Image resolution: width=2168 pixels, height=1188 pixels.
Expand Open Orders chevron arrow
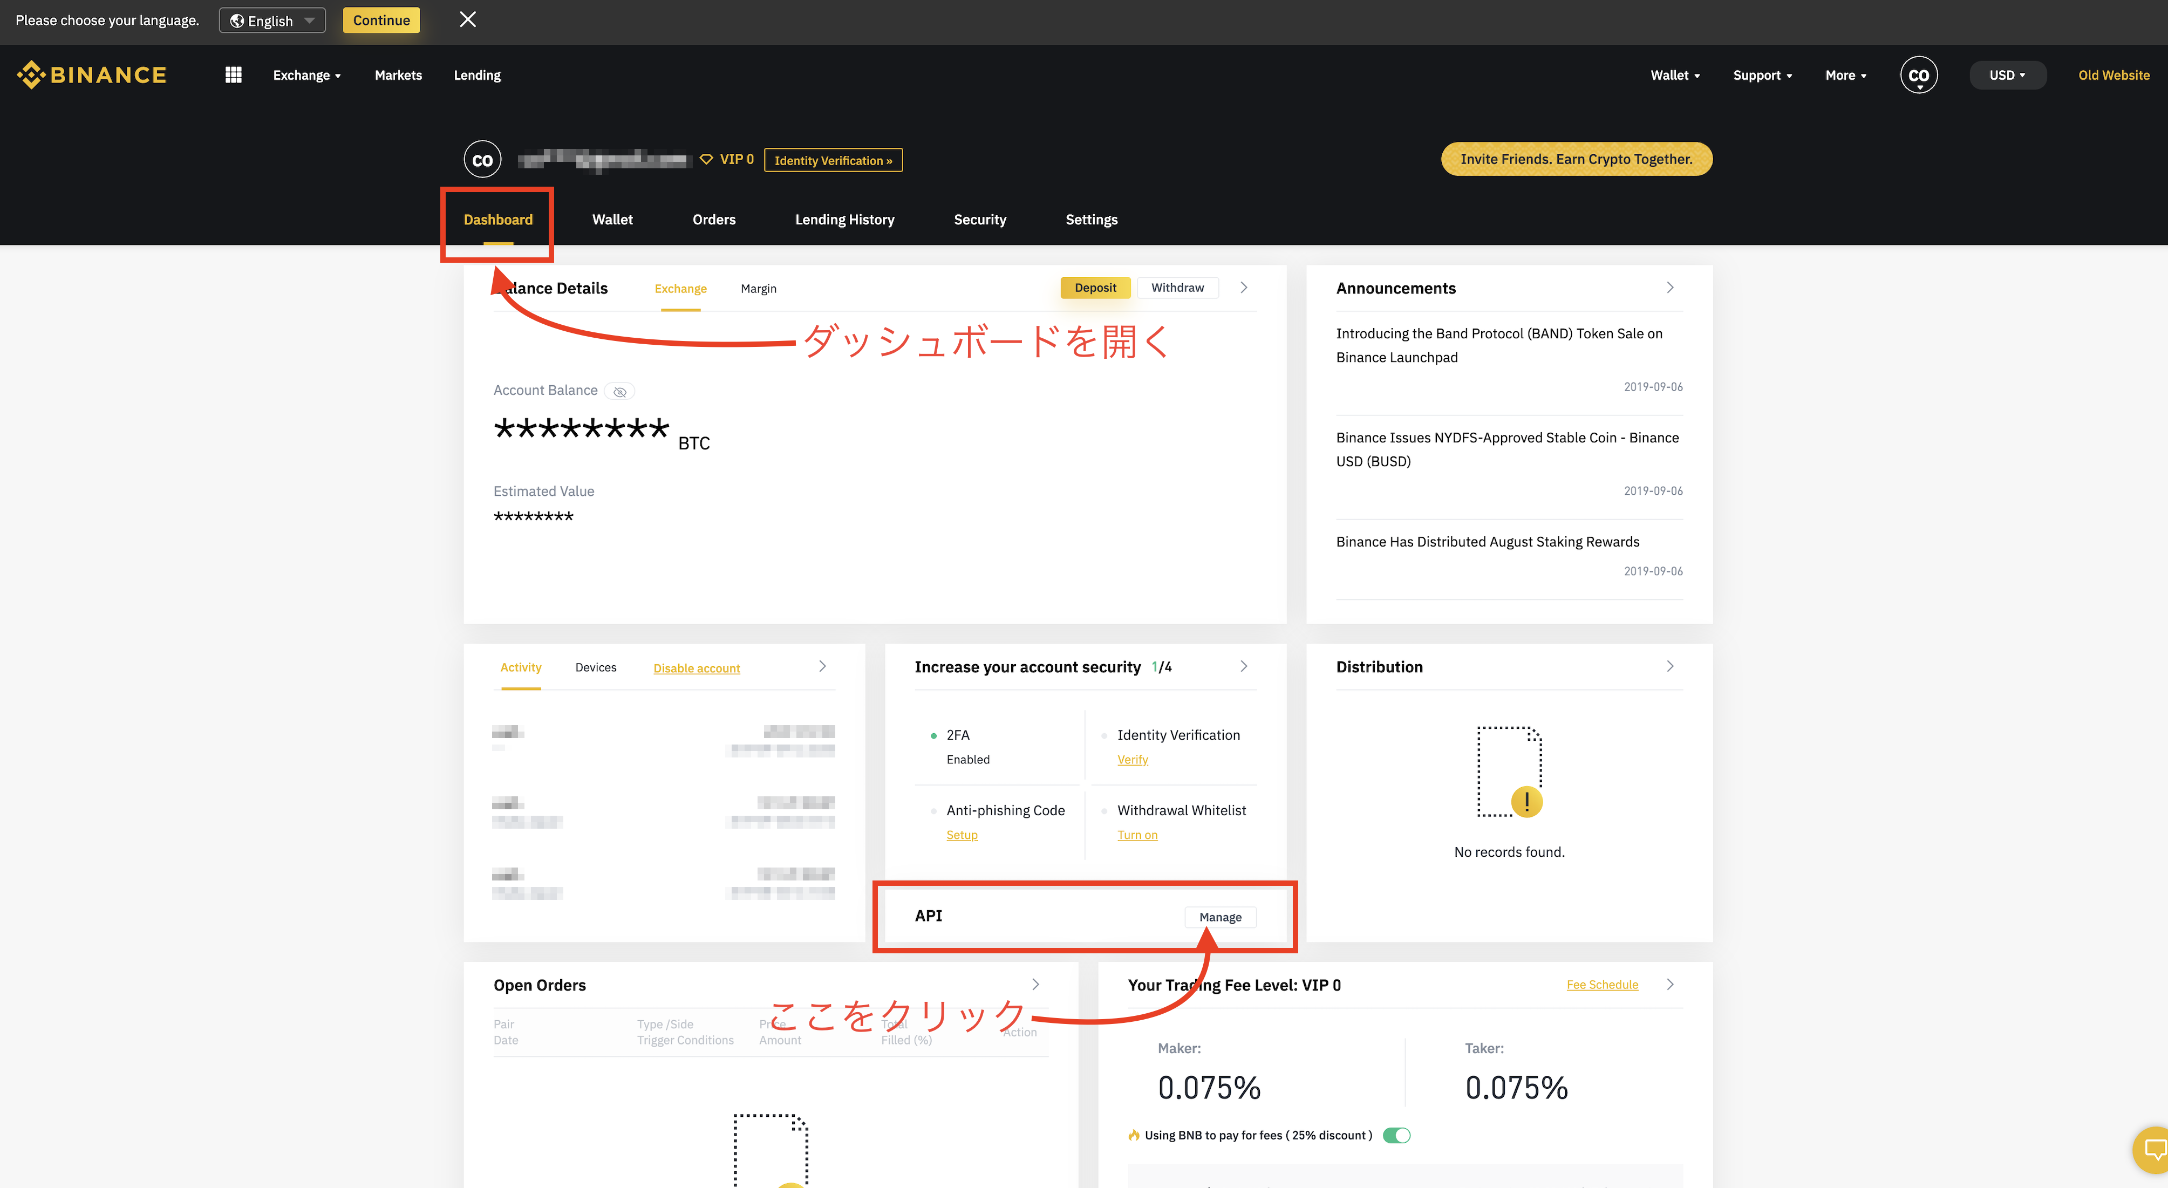(x=1035, y=985)
